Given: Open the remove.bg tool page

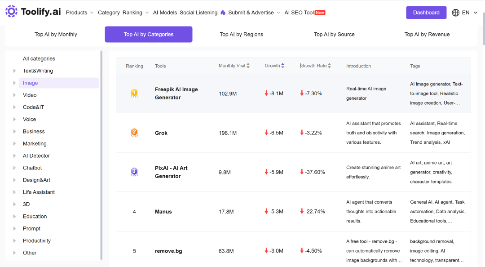Looking at the screenshot, I should (168, 251).
